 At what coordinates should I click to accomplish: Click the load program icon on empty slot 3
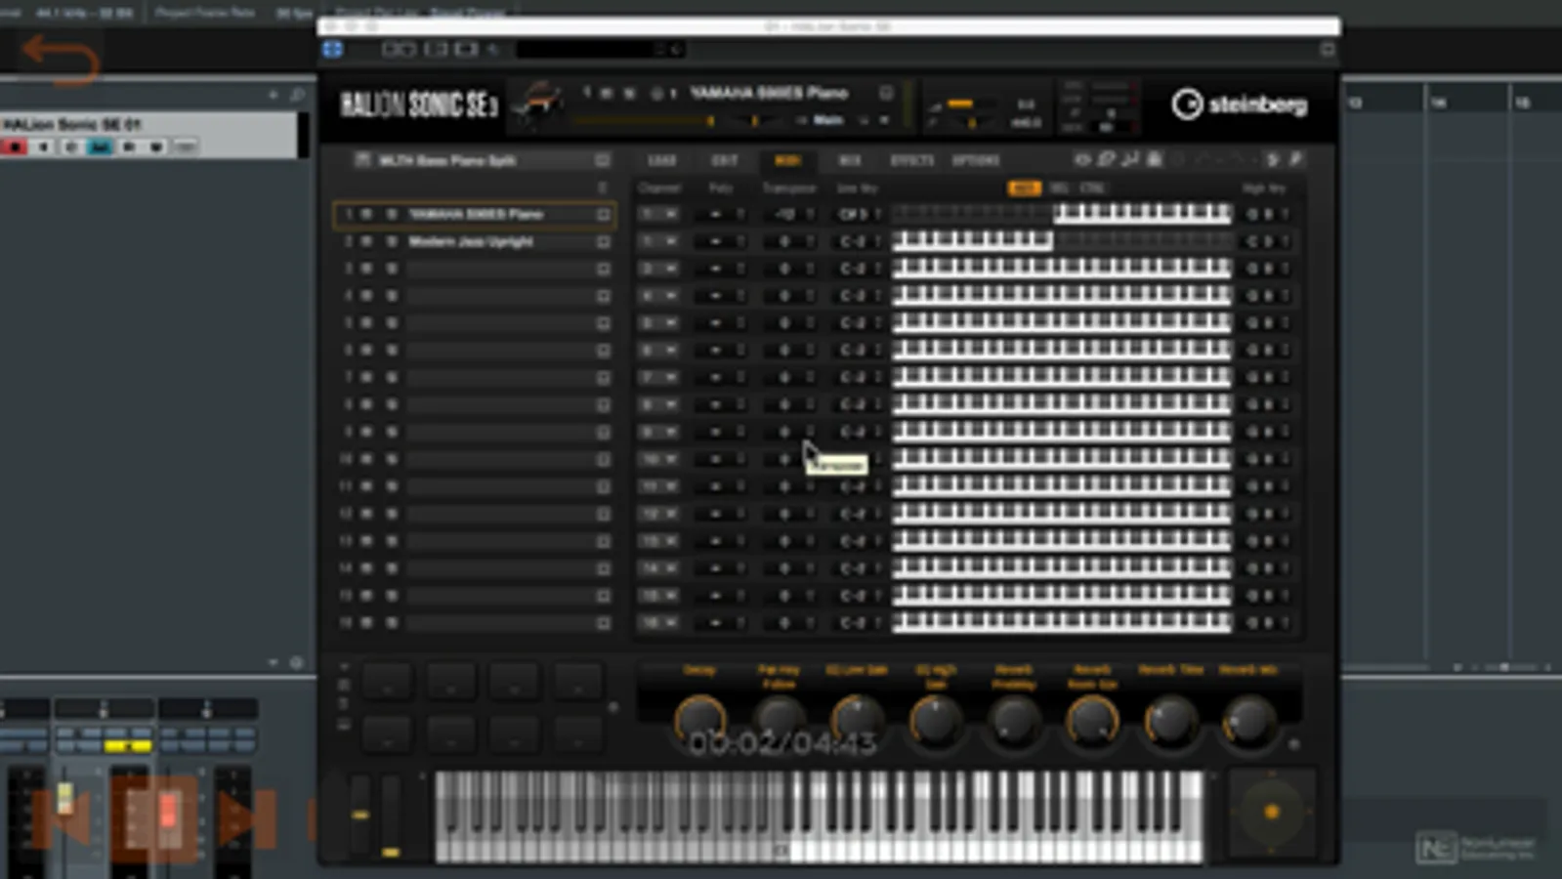pyautogui.click(x=603, y=269)
